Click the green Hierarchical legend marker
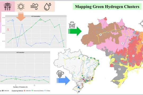This screenshot has width=143, height=95. point(32,91)
